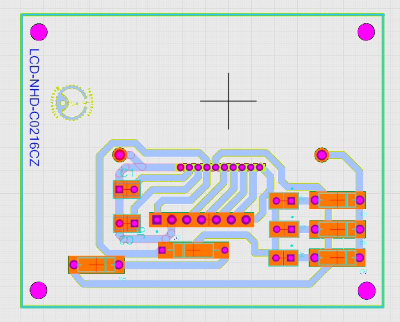Click the orange-ringed pad near the right edge
400x322 pixels.
pos(322,155)
